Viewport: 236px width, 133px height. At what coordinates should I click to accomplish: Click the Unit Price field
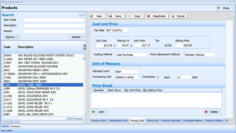[142, 45]
